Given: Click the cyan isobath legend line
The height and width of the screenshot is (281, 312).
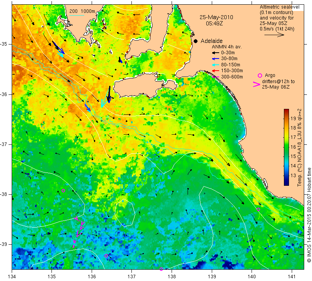Looking at the screenshot, I should [x=77, y=15].
